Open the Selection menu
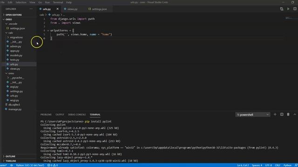Image resolution: width=298 pixels, height=167 pixels. pos(21,2)
